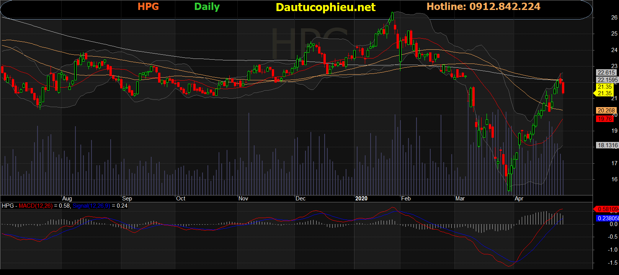Click the 26 level on price axis
This screenshot has height=275, width=619.
pyautogui.click(x=614, y=18)
